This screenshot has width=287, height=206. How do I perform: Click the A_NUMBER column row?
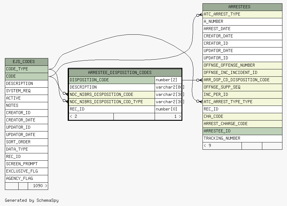pos(242,22)
